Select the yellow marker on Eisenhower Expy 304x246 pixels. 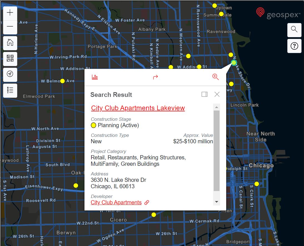click(76, 185)
